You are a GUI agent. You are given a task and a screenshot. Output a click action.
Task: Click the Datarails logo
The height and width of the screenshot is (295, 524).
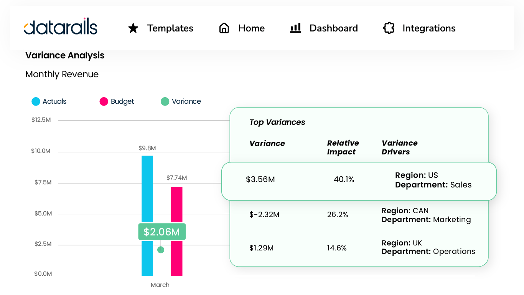(x=61, y=27)
